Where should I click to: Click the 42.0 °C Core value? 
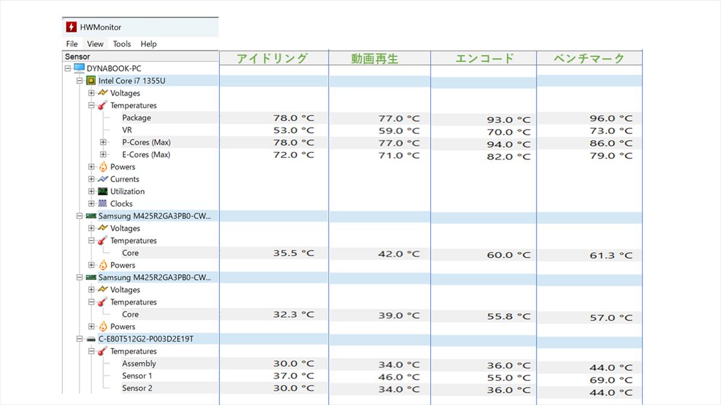click(399, 254)
